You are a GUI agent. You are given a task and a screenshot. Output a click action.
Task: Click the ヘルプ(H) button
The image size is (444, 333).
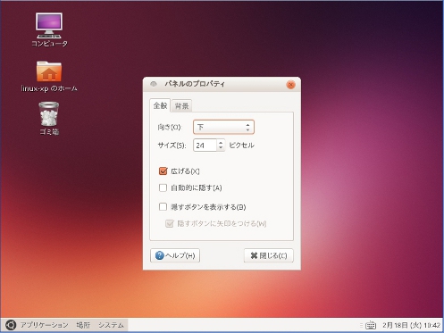pos(175,255)
